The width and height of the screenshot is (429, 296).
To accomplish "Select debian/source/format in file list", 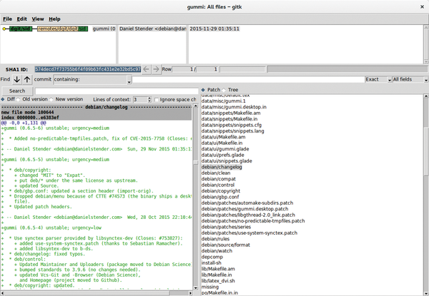I will point(226,245).
